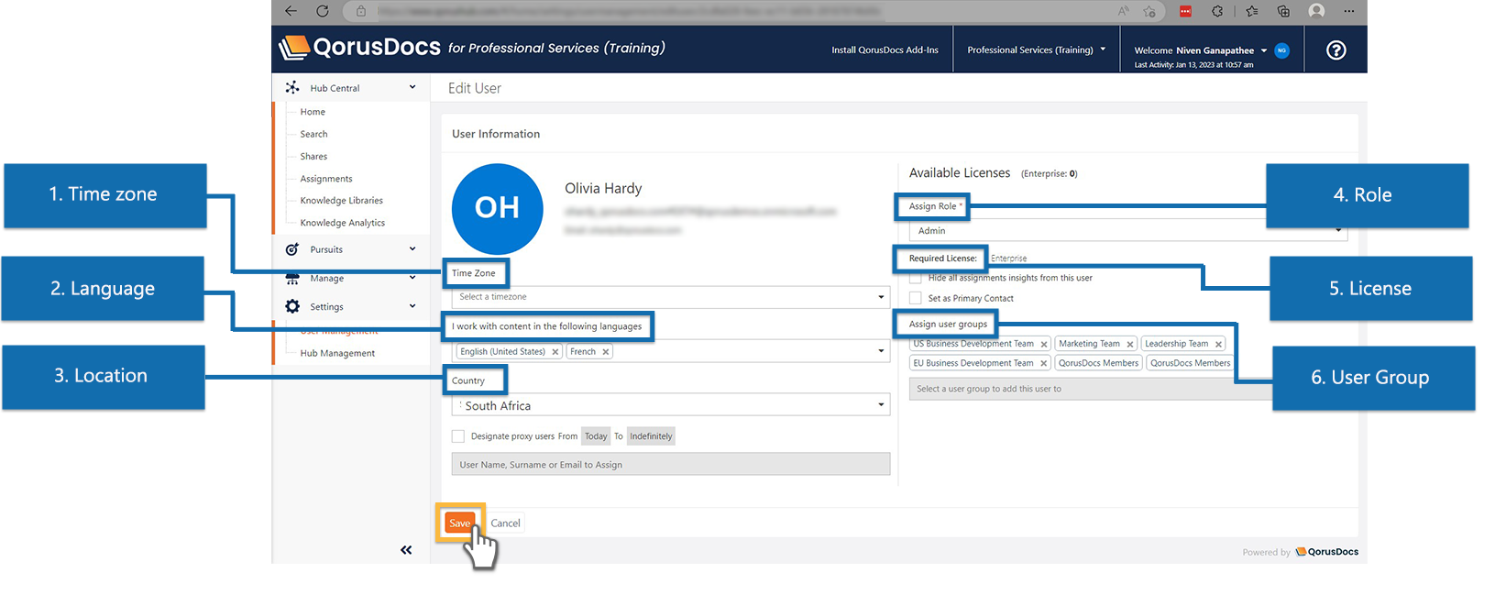
Task: Add page to favorites with star icon
Action: [x=1149, y=11]
